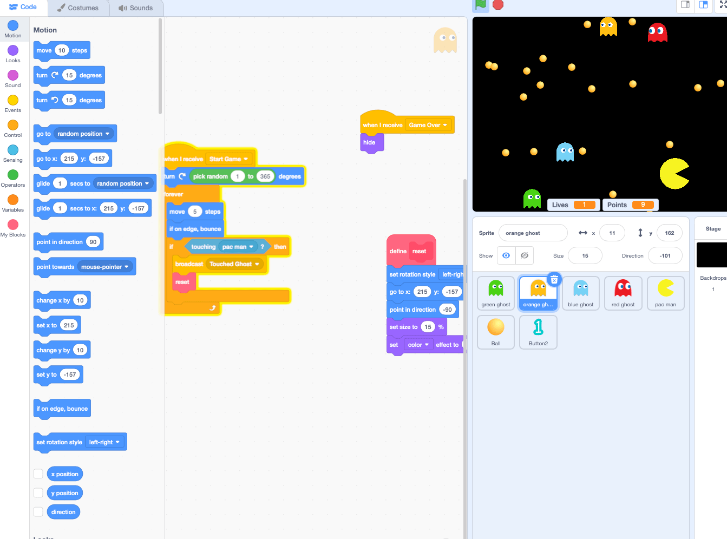Click the if on edge, bounce palette block
The height and width of the screenshot is (539, 727).
click(62, 409)
